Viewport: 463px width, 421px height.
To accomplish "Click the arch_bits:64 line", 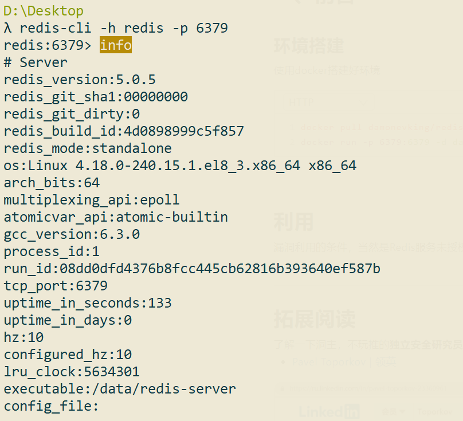I will point(52,183).
